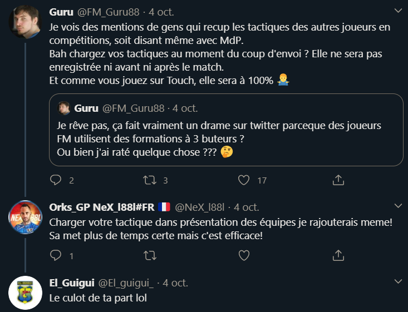Screen dimensions: 408x312
Task: Open more options for El_Guigui's tweet
Action: tap(396, 282)
